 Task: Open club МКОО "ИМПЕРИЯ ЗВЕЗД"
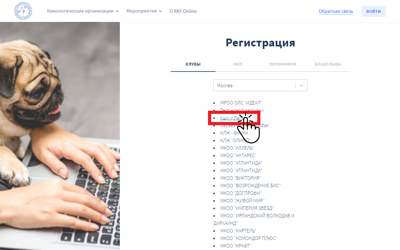(247, 208)
